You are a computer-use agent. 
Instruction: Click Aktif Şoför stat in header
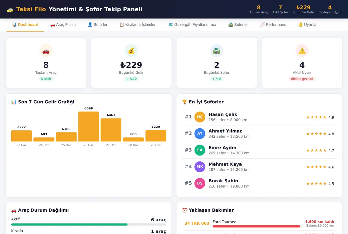(x=280, y=9)
